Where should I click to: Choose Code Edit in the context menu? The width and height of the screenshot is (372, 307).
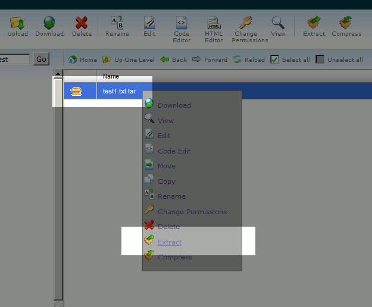point(174,151)
